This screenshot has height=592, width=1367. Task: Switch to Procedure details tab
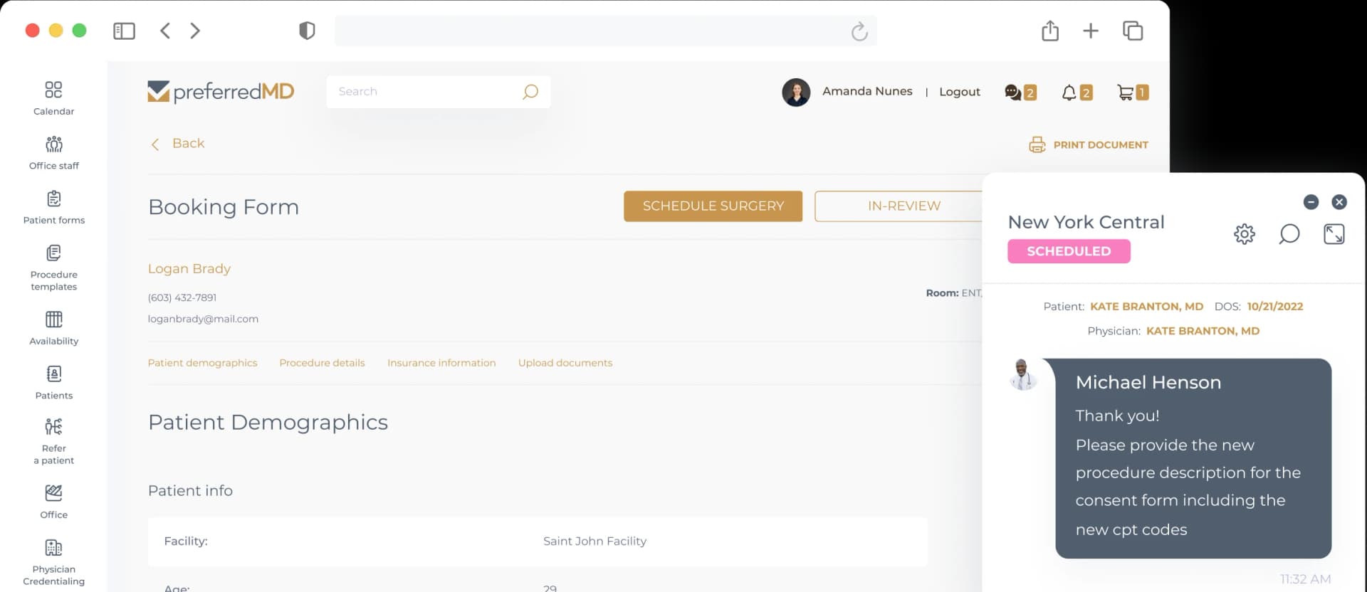tap(322, 363)
